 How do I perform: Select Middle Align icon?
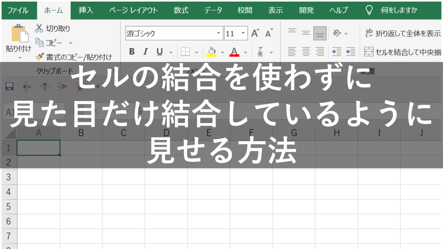point(306,33)
